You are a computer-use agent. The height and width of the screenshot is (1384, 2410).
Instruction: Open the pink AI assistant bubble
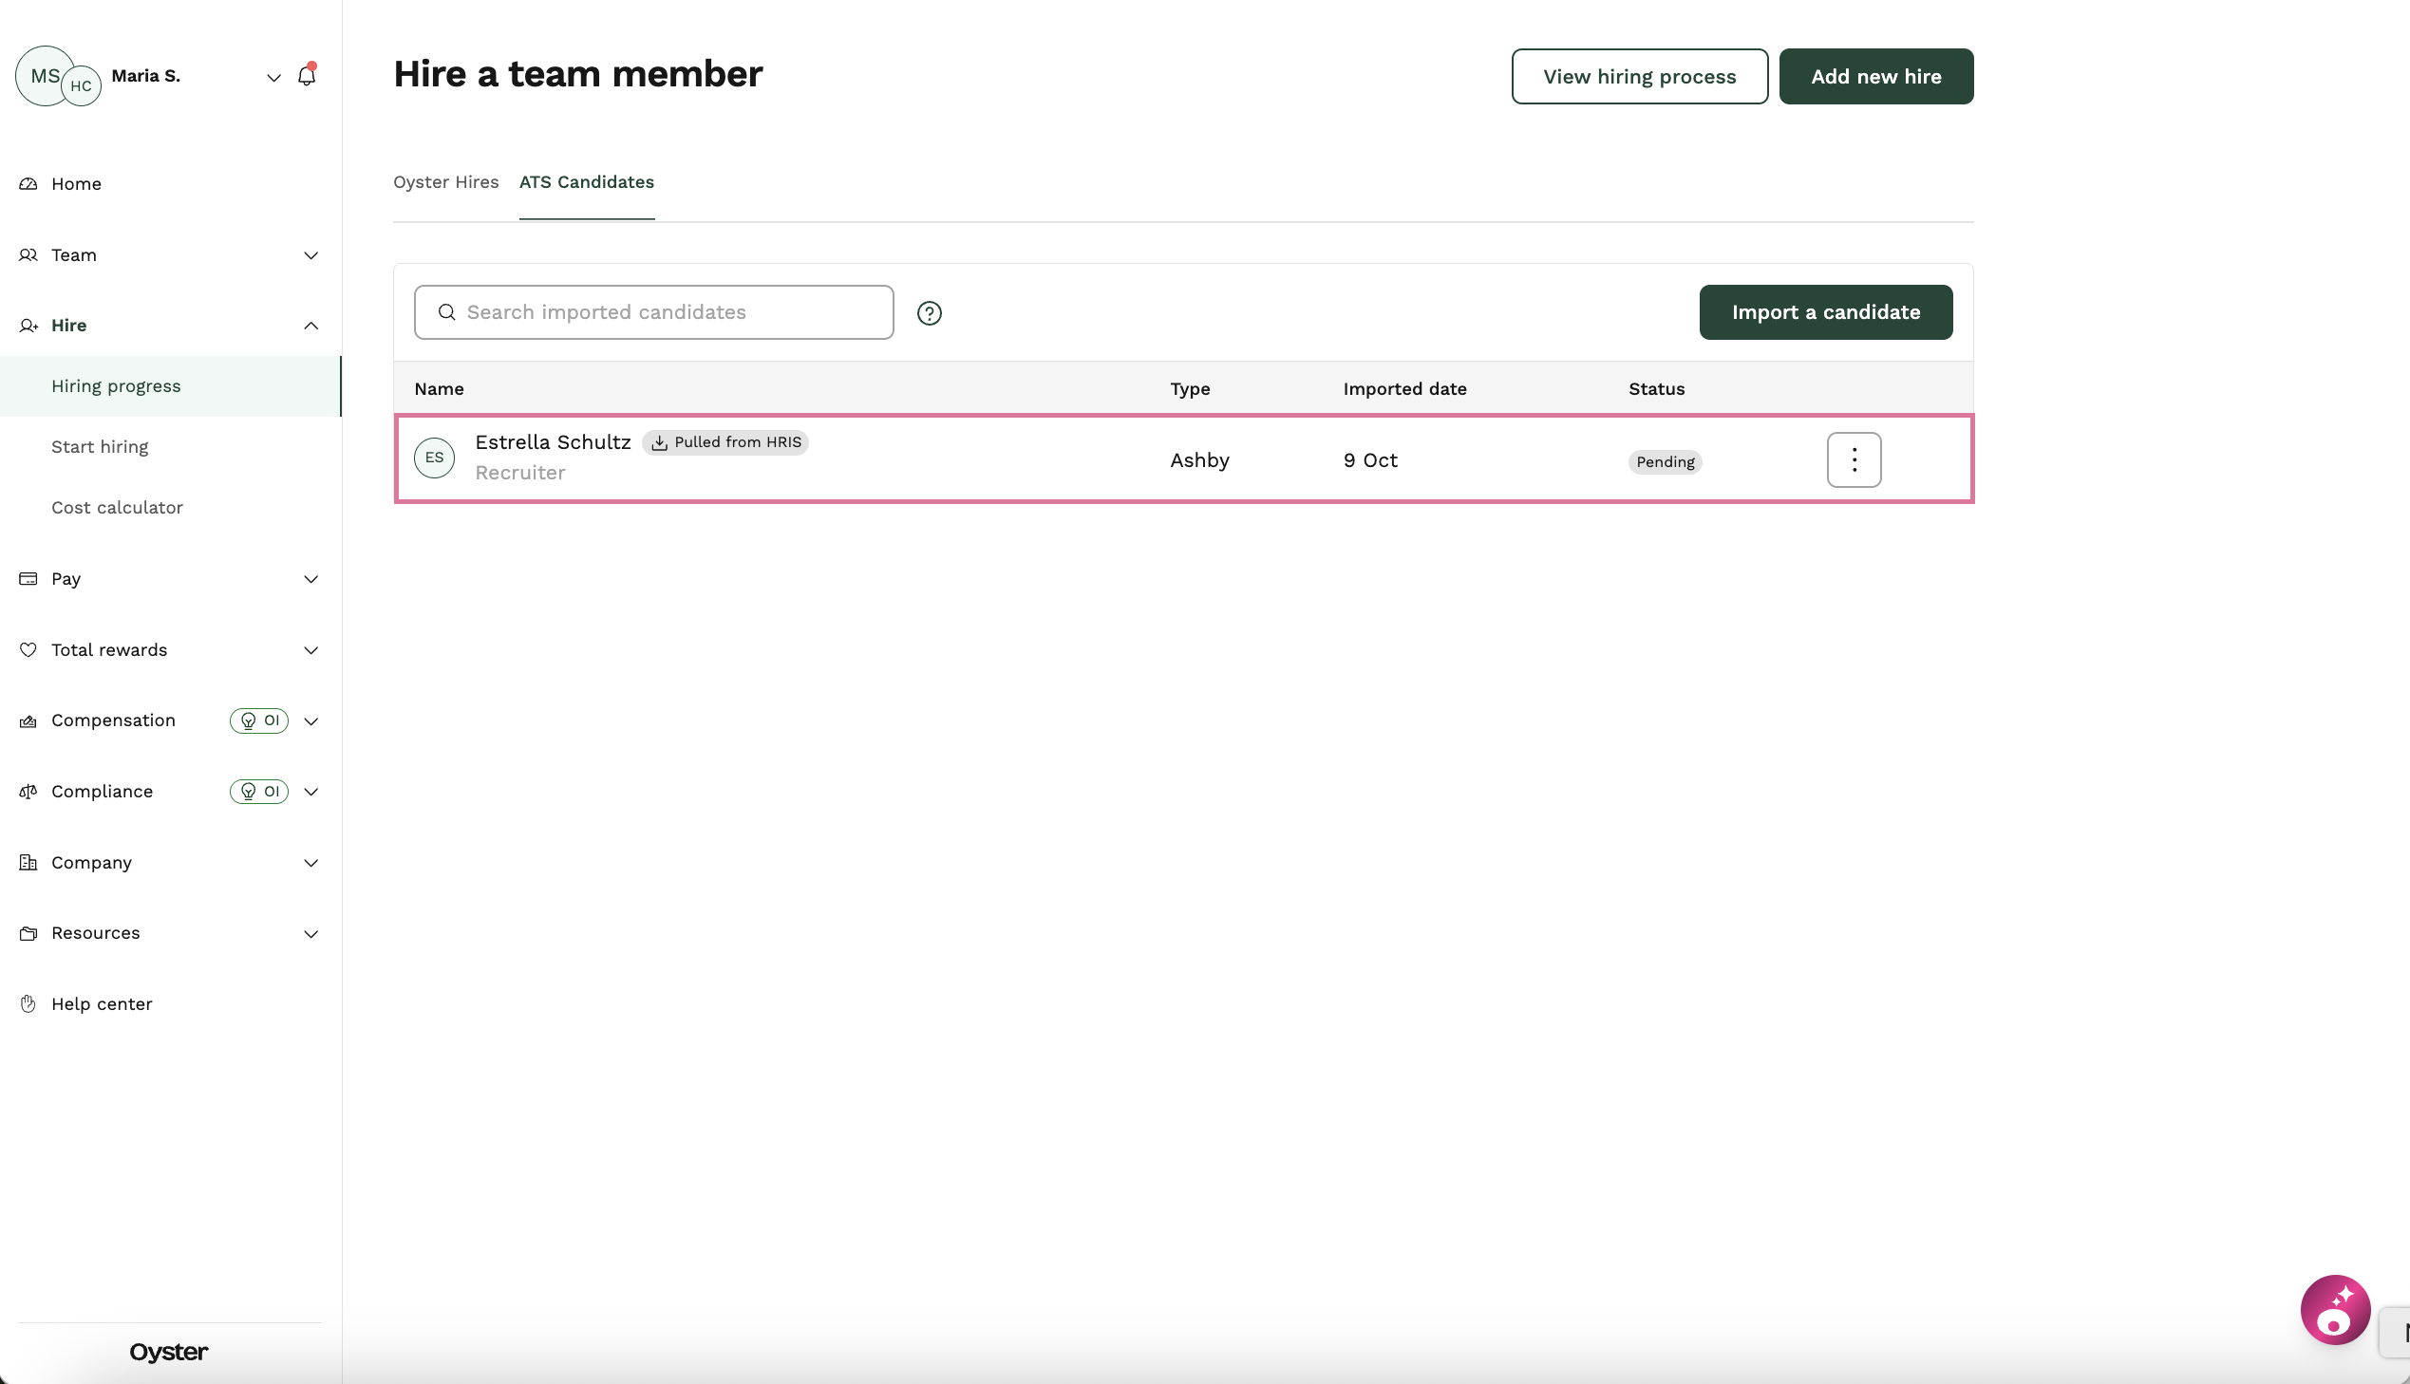point(2335,1310)
